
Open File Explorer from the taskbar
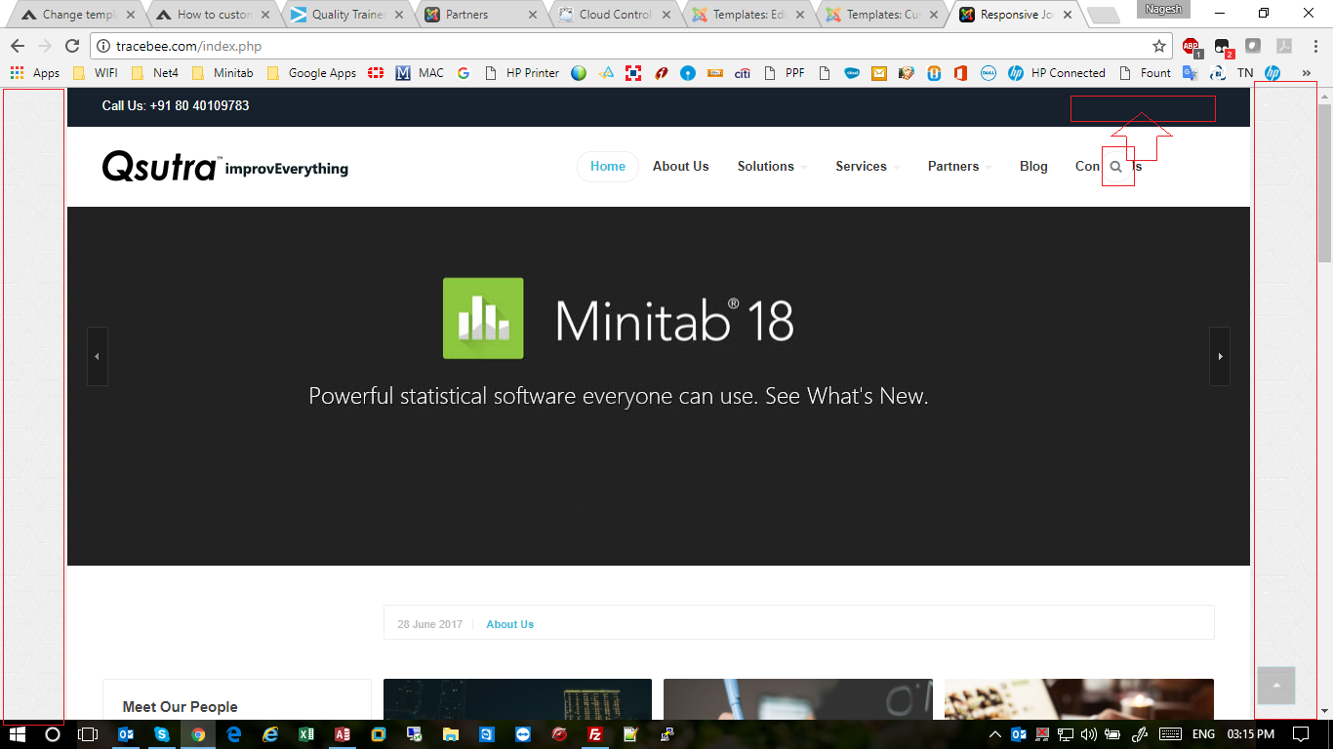[x=451, y=734]
